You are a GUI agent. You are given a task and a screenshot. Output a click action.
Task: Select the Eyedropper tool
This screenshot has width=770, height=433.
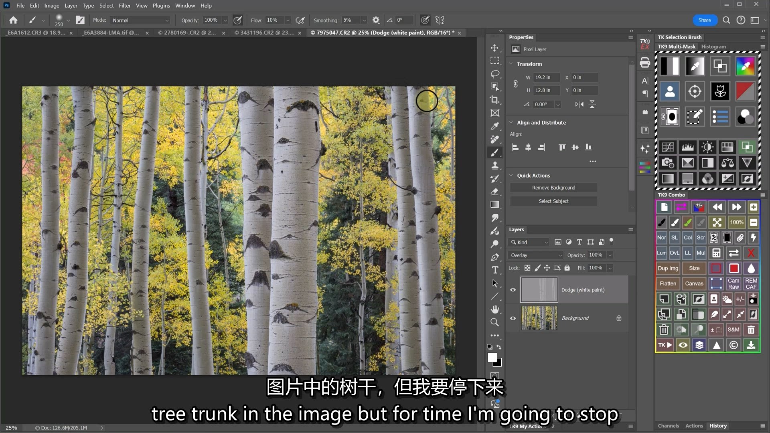pyautogui.click(x=495, y=126)
